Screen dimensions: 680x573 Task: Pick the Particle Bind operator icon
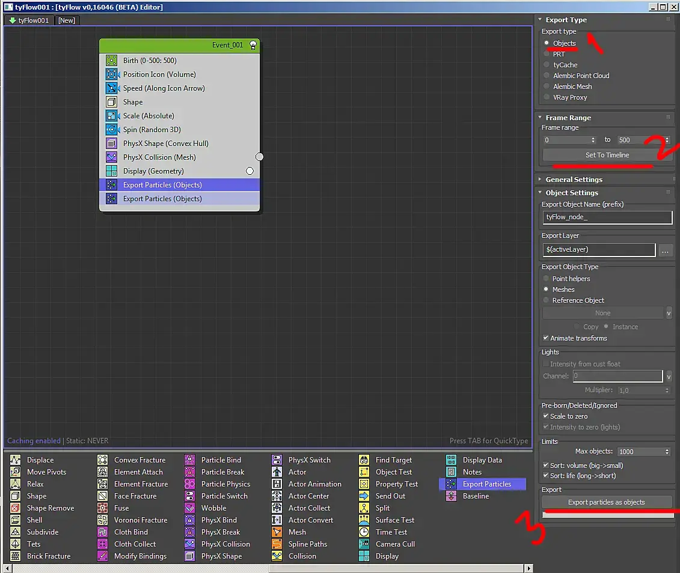(x=189, y=460)
